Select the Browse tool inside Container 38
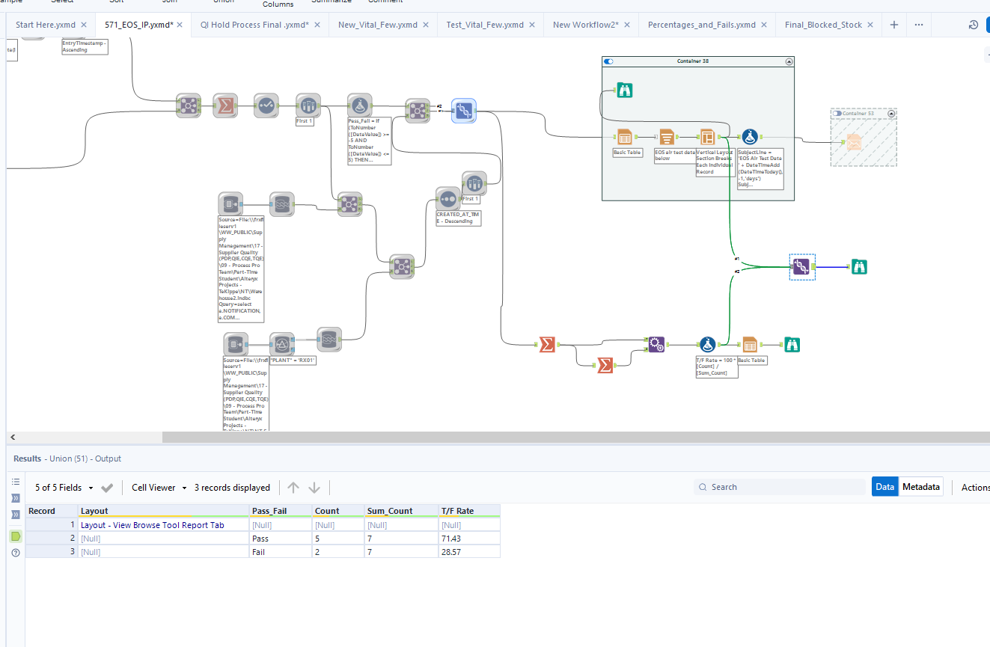990x647 pixels. (625, 90)
